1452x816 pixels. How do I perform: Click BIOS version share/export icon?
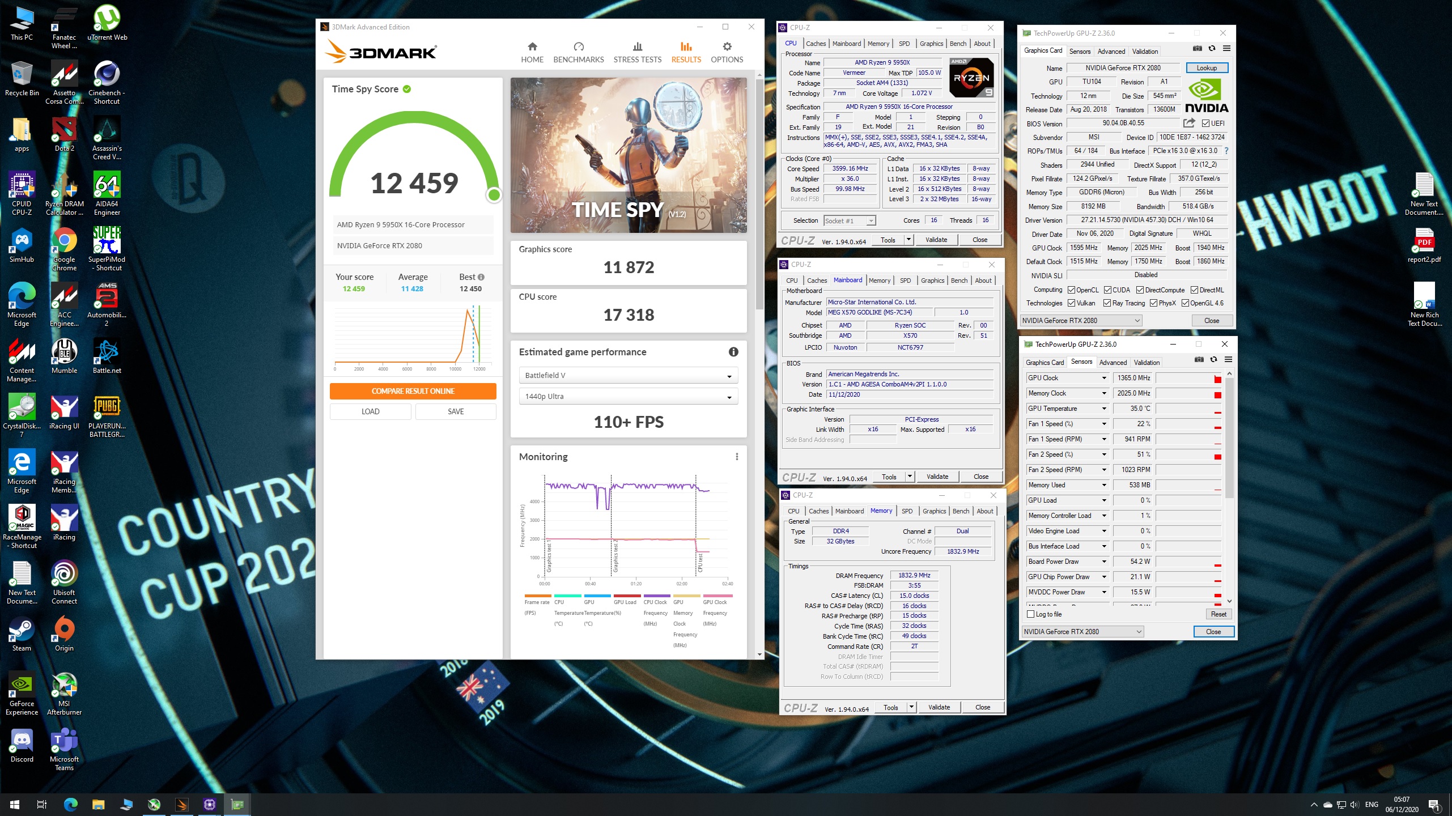(x=1188, y=123)
